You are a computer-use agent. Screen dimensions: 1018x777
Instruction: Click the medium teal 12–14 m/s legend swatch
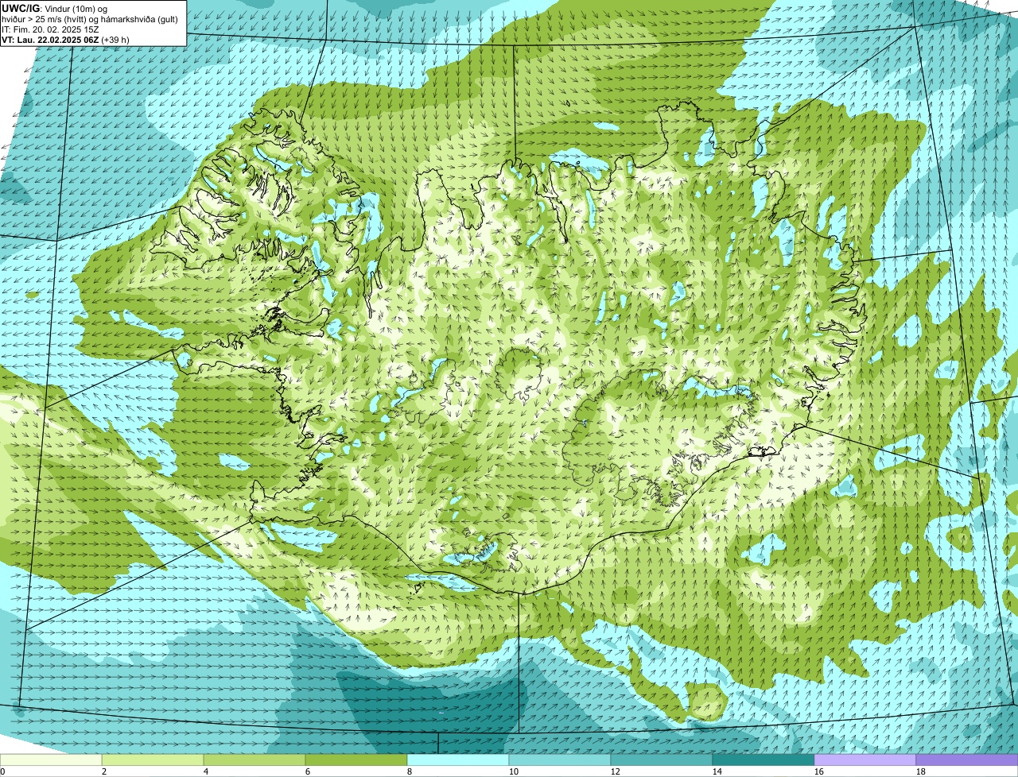tap(662, 760)
